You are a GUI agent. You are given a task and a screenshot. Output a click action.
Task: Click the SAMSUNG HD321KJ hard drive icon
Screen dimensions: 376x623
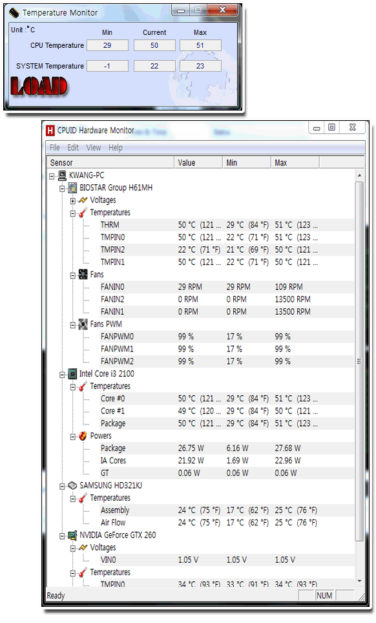[72, 485]
